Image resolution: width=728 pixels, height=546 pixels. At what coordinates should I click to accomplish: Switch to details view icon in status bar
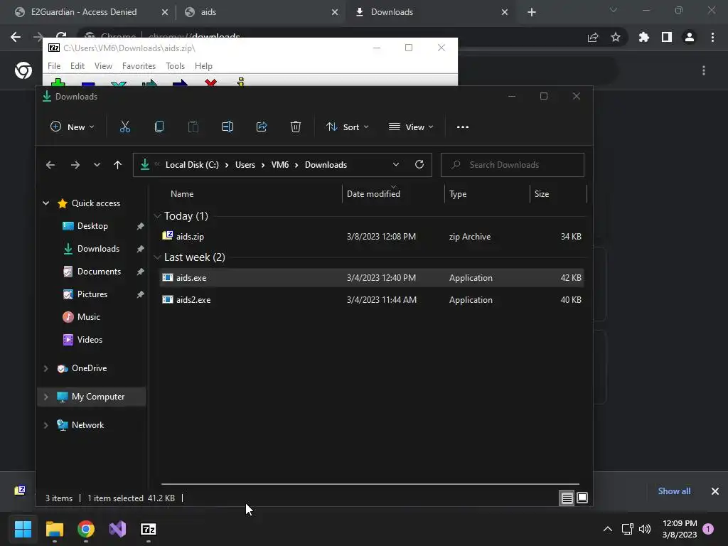pos(567,498)
